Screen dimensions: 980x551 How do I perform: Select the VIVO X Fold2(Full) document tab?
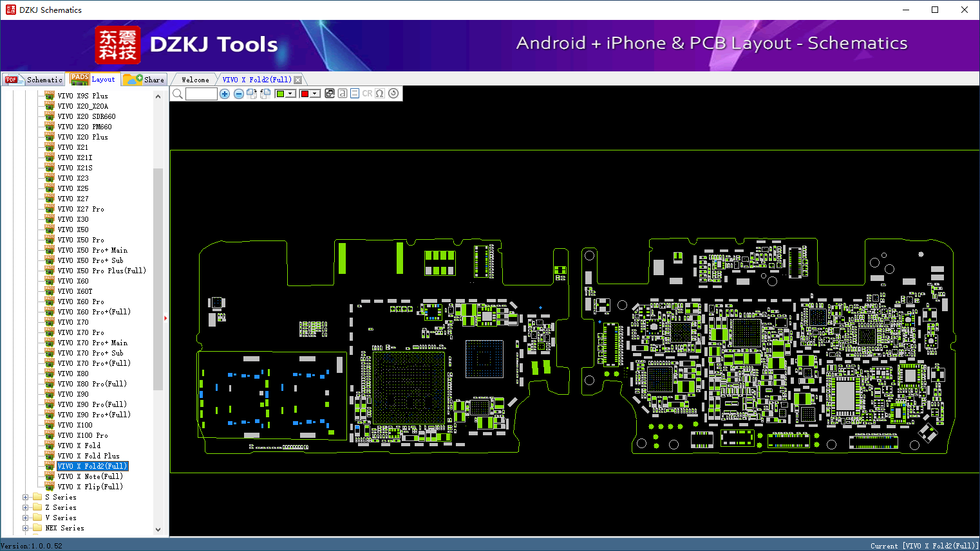(257, 80)
